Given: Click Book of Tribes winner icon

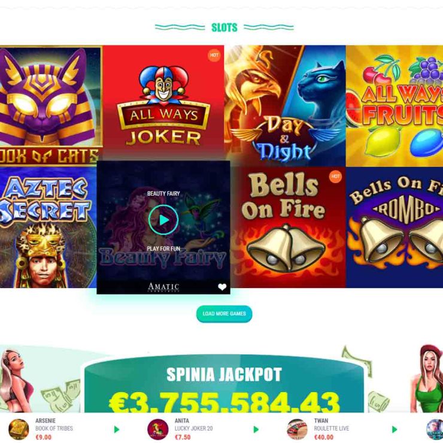Looking at the screenshot, I should [19, 429].
